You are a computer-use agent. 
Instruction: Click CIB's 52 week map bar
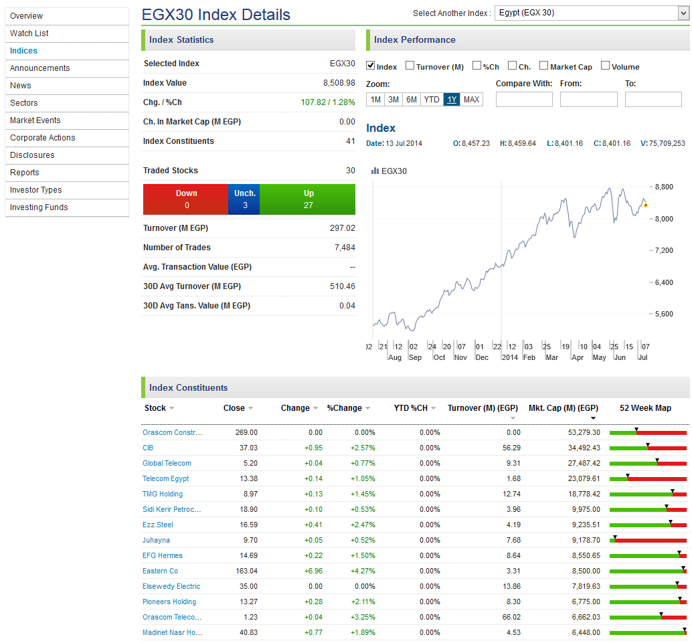(648, 448)
